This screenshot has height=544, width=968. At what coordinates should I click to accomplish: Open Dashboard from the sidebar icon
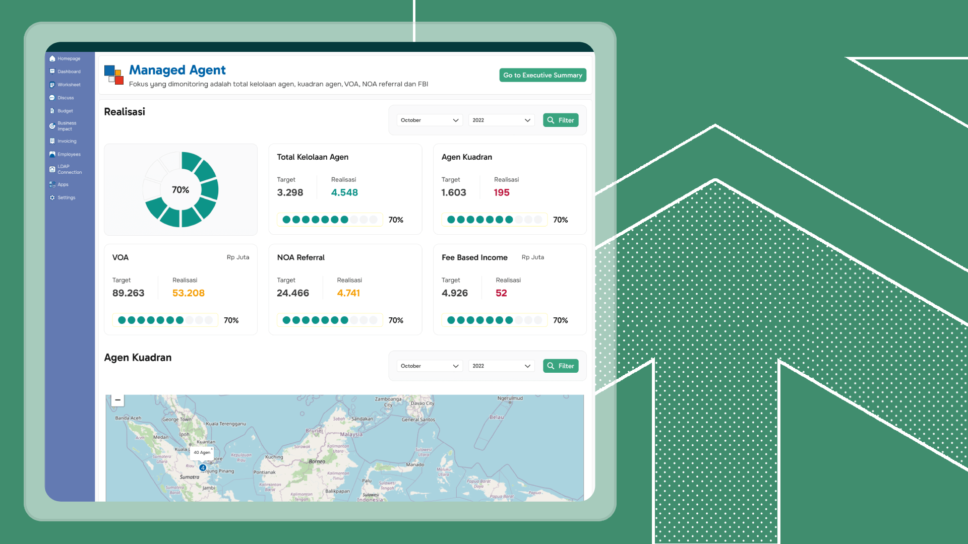[x=52, y=72]
